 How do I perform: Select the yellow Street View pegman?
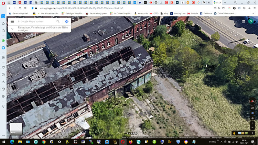(234, 133)
